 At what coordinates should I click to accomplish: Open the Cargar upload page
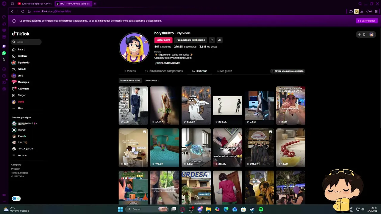[22, 95]
